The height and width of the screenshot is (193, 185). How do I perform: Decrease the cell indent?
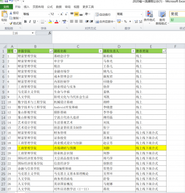[87, 21]
